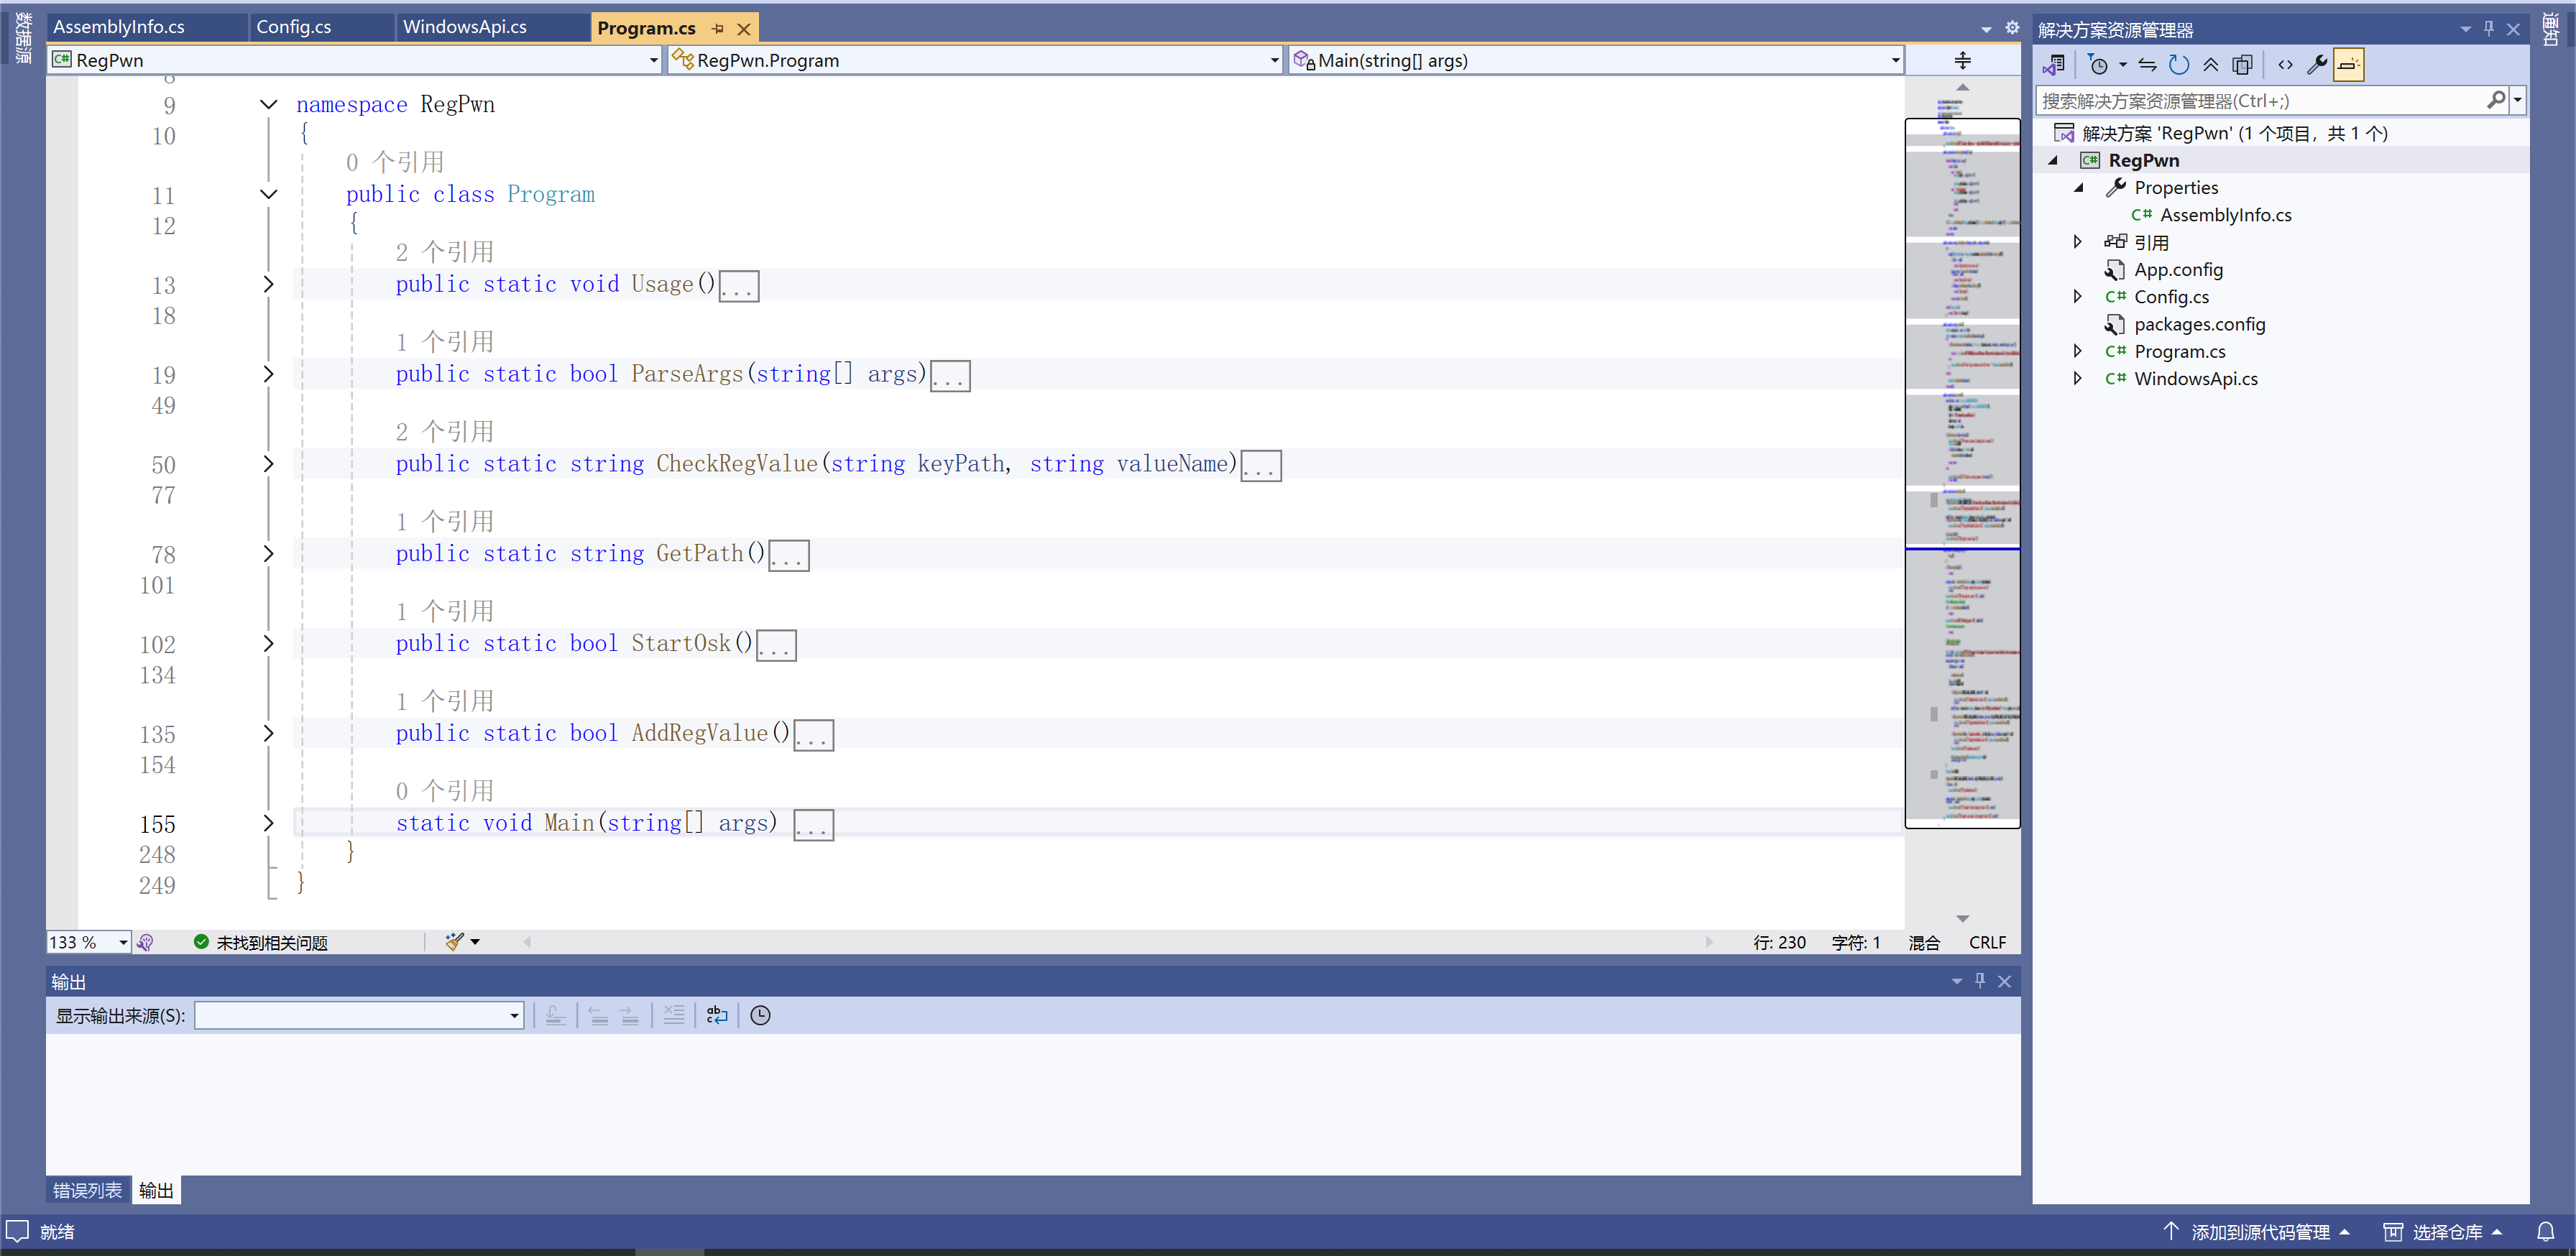Click the Show All Files icon
Viewport: 2576px width, 1256px height.
[x=2243, y=65]
